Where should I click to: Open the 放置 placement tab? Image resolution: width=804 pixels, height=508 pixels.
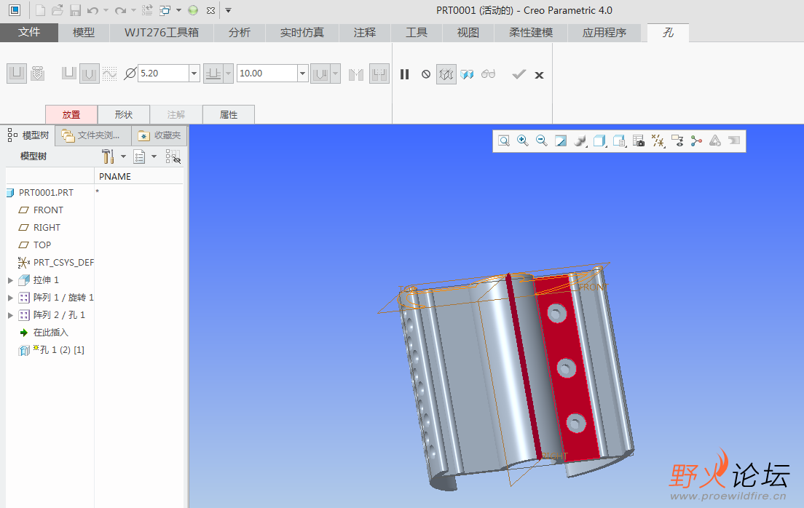click(71, 114)
